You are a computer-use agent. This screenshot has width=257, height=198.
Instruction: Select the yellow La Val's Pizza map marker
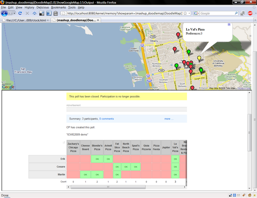pyautogui.click(x=199, y=59)
